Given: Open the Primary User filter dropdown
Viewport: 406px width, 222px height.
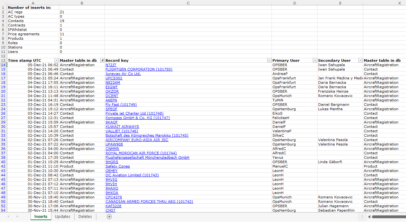Looking at the screenshot, I should click(315, 60).
